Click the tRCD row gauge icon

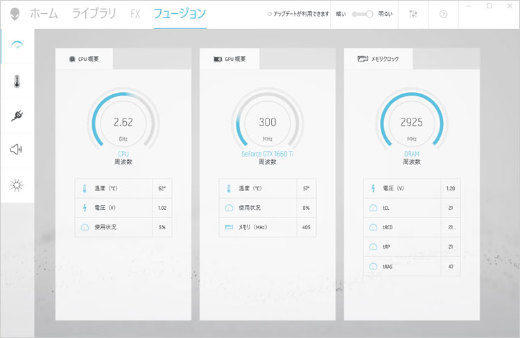(373, 227)
